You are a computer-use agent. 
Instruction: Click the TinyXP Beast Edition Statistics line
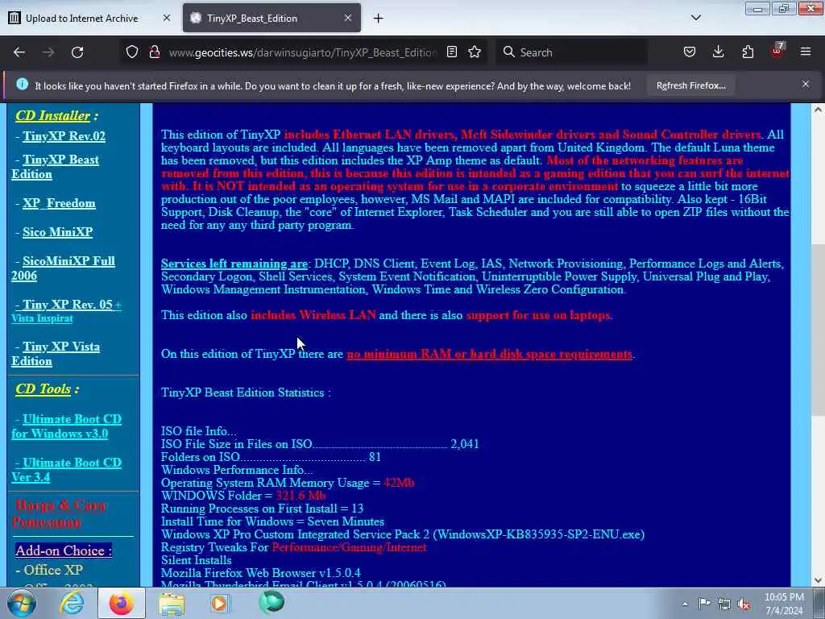point(246,393)
